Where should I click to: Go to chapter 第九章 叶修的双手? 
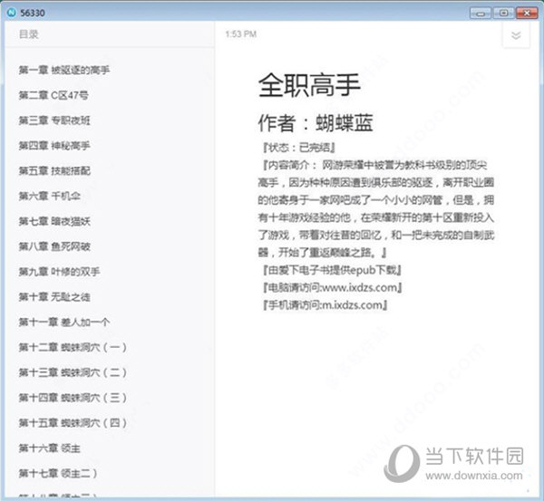click(59, 272)
